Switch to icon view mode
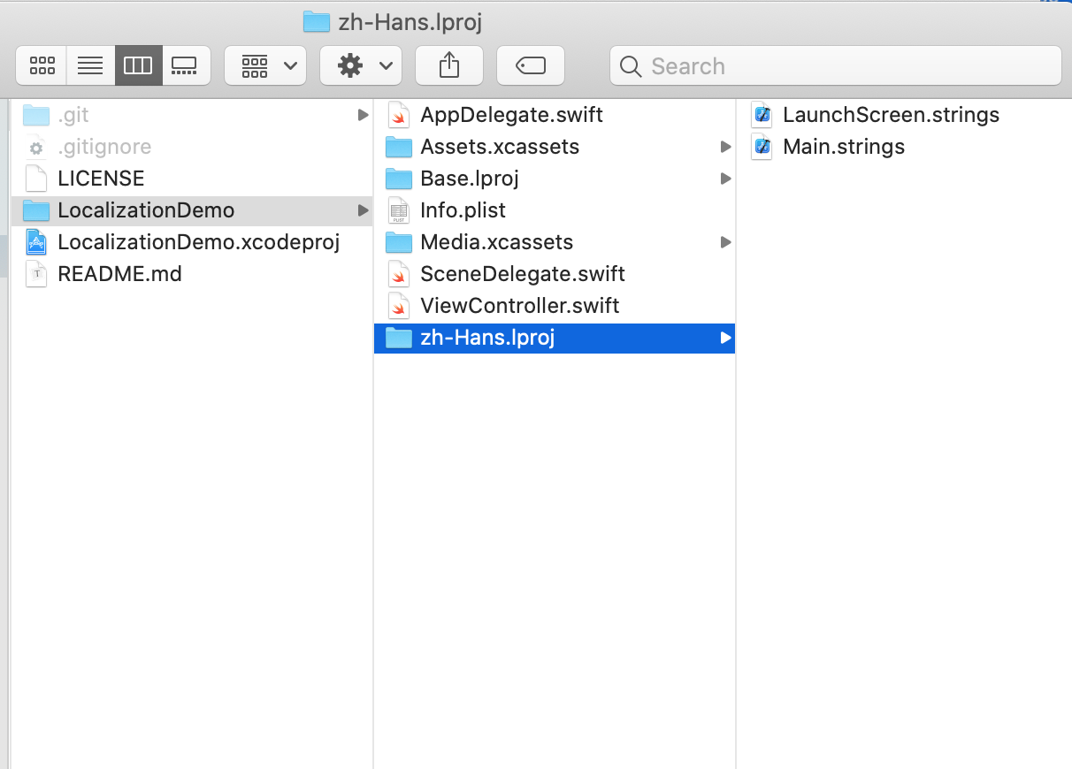The image size is (1072, 769). [x=42, y=65]
